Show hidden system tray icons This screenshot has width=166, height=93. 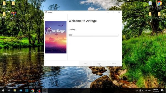[x=137, y=90]
